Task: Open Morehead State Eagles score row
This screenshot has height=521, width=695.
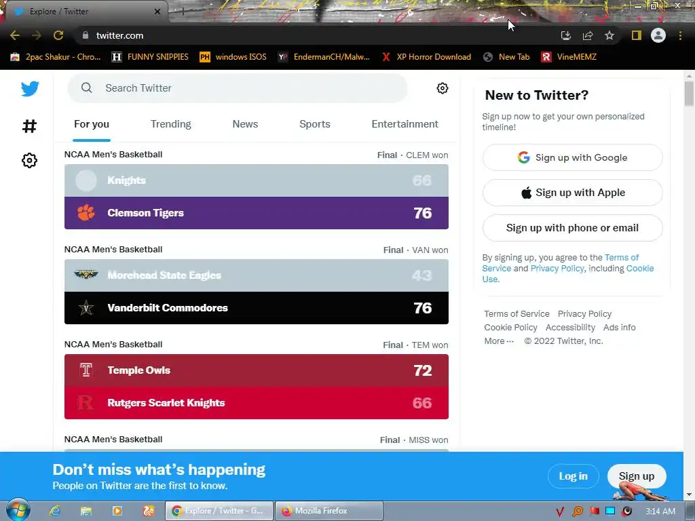Action: [x=256, y=275]
